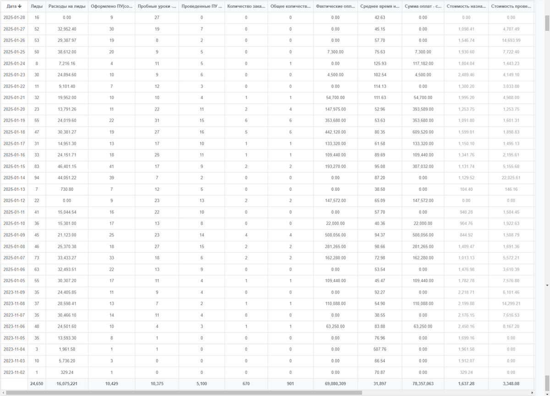Click the totals row value 10,375
Viewport: 550px width, 396px height.
[157, 384]
